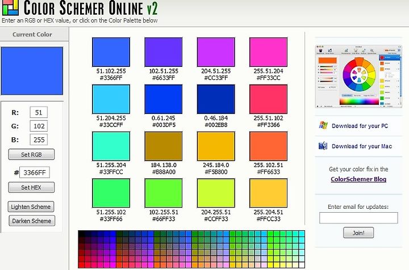Select the #6633FF violet swatch
The height and width of the screenshot is (270, 409).
point(164,52)
